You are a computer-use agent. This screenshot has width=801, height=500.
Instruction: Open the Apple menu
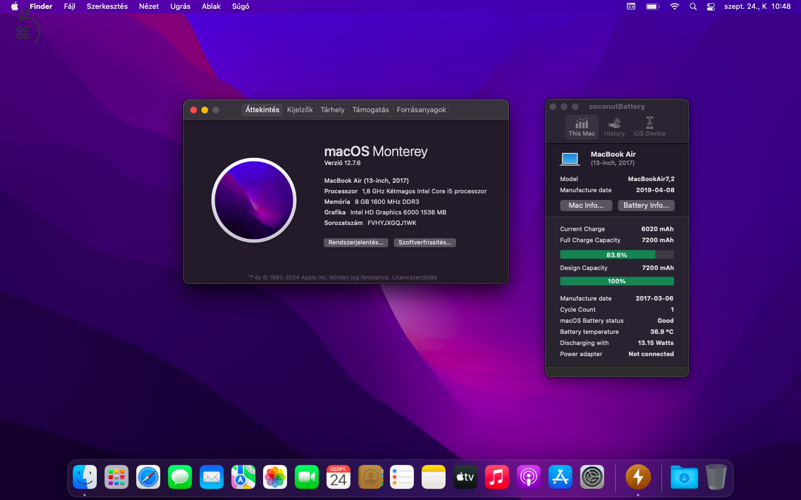14,7
